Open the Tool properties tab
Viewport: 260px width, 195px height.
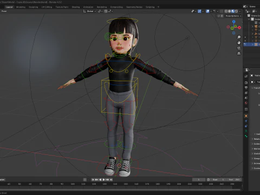point(246,76)
